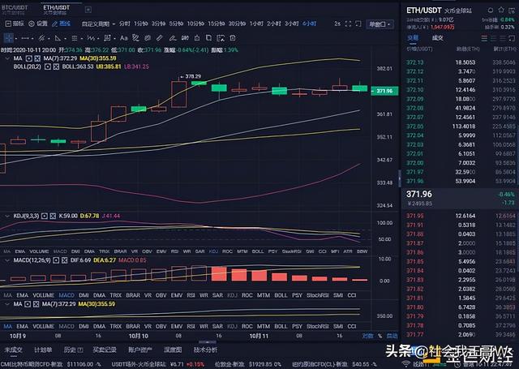Collapse the bottom MA indicator pane
Image resolution: width=519 pixels, height=369 pixels.
click(x=7, y=304)
